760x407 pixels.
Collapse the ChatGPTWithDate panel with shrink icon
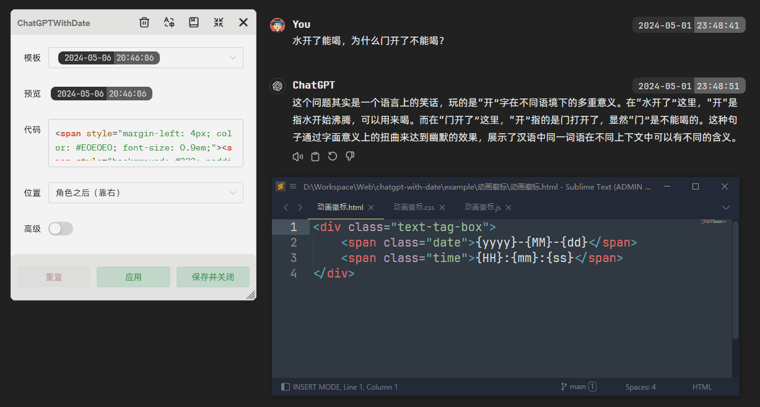[219, 22]
